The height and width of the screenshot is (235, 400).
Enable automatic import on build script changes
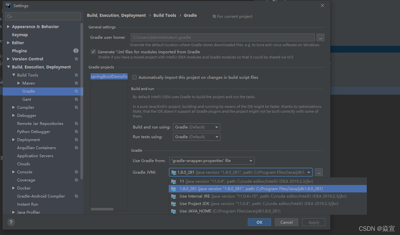click(134, 77)
